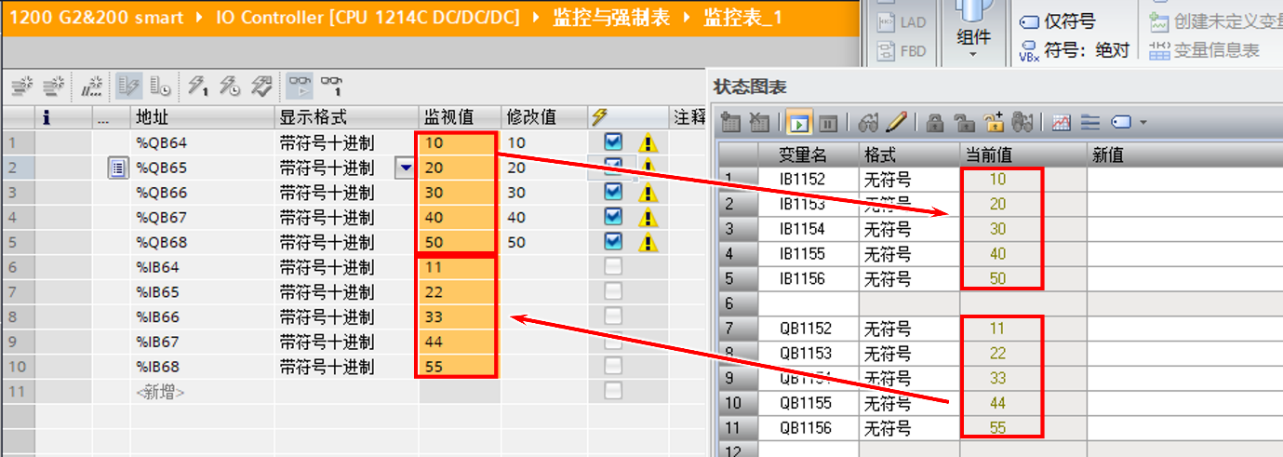The height and width of the screenshot is (457, 1283).
Task: Click the warning triangle in %QB64 row
Action: click(x=648, y=143)
